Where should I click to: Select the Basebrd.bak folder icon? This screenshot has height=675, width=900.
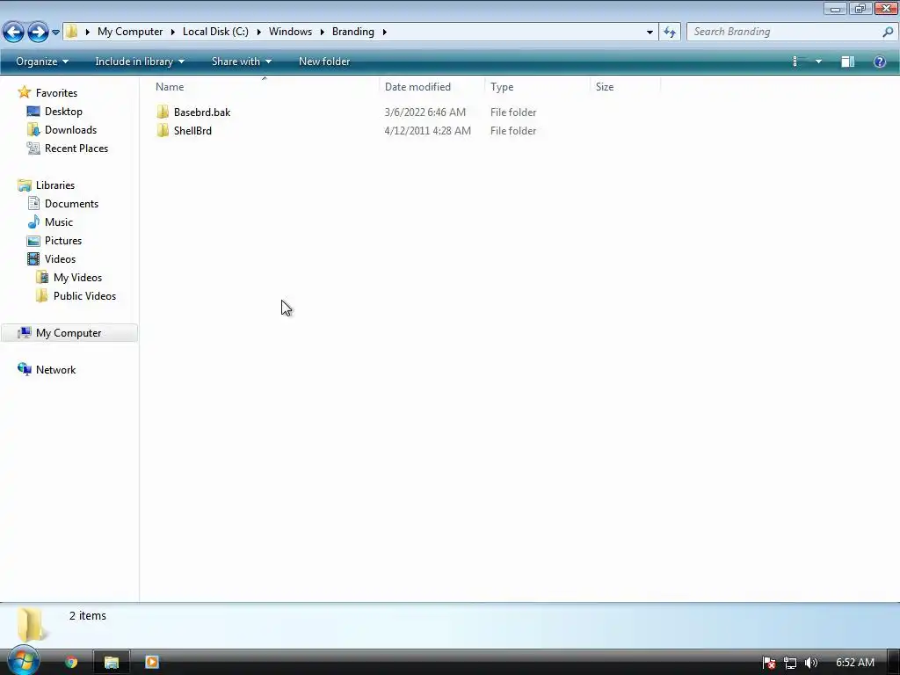(163, 112)
